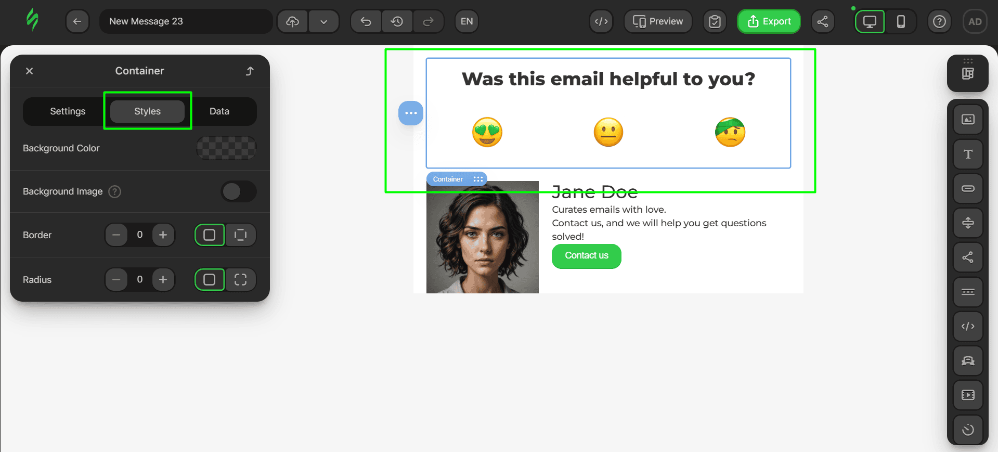Viewport: 998px width, 452px height.
Task: Switch to the Settings tab
Action: click(68, 111)
